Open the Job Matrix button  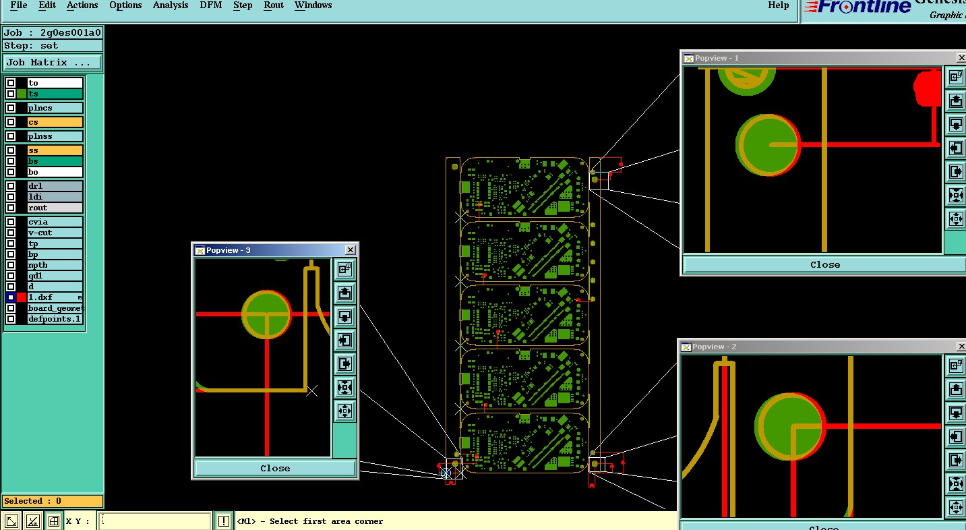pos(53,62)
